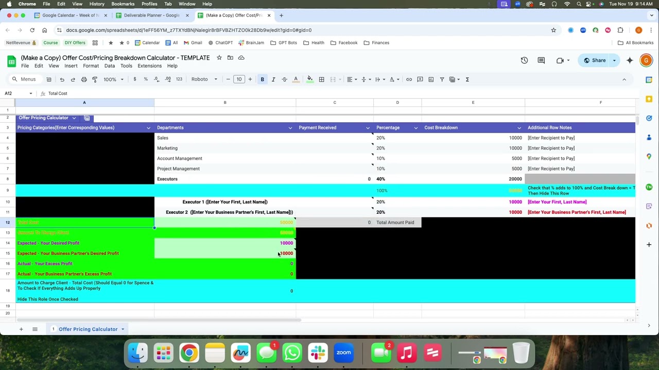Open the Departments column filter dropdown

[x=290, y=127]
